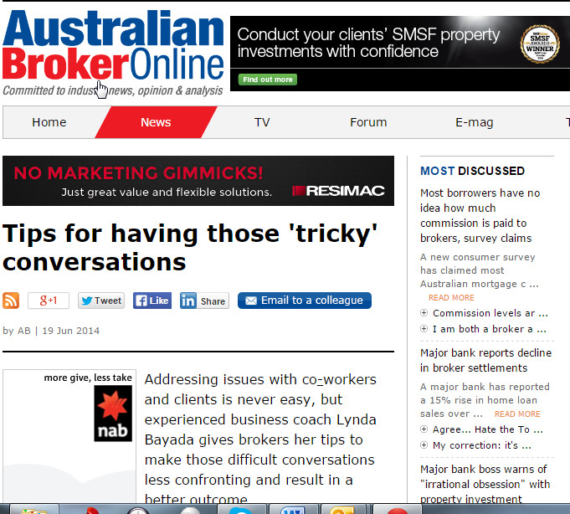The height and width of the screenshot is (514, 570).
Task: Open 'Most borrowers have no idea' article
Action: [480, 215]
